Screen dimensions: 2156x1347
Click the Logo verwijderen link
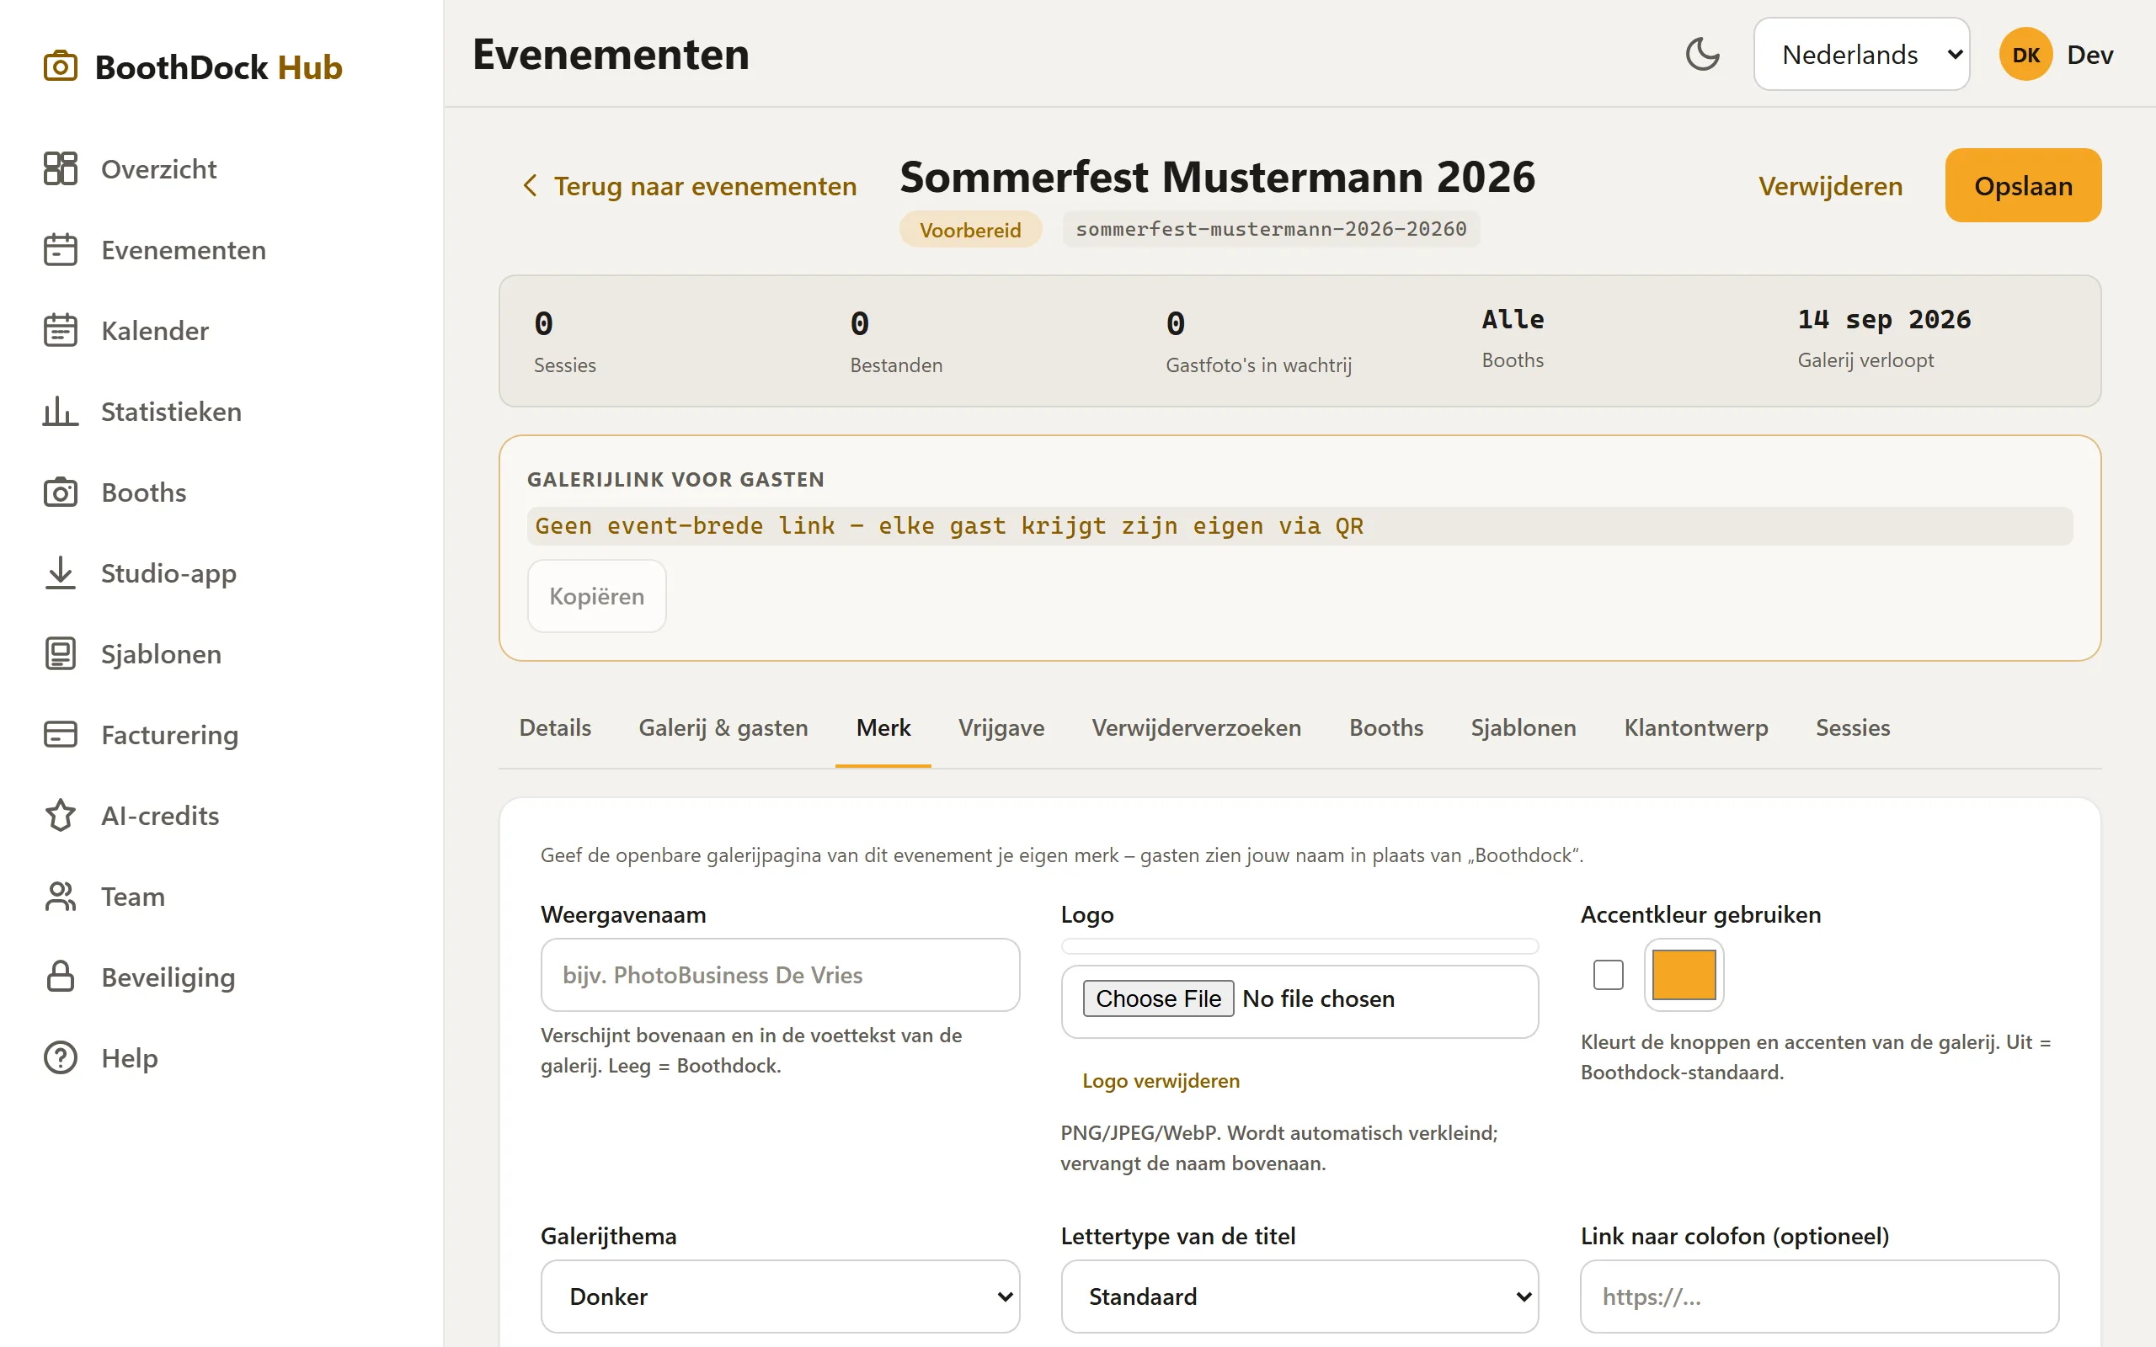click(1161, 1081)
